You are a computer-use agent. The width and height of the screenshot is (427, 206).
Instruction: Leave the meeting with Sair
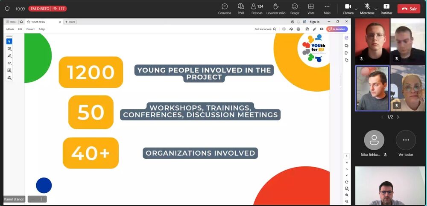coord(409,9)
